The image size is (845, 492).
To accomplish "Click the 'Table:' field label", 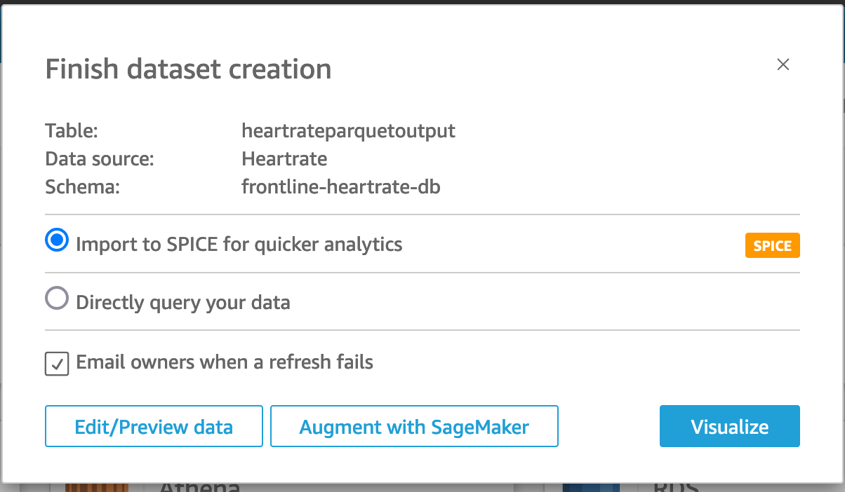I will pyautogui.click(x=72, y=130).
